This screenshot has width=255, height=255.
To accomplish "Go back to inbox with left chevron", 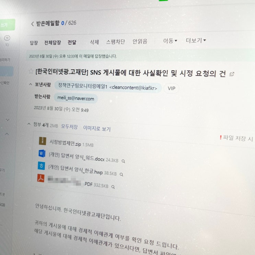I will [33, 24].
